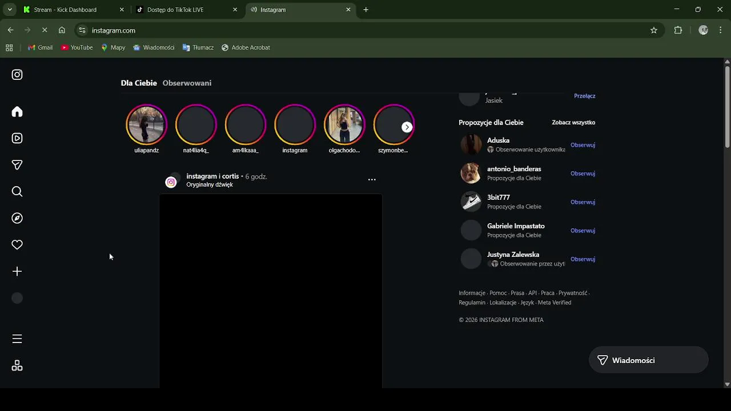Click Instagram avatar on the post header
This screenshot has width=731, height=411.
pyautogui.click(x=171, y=182)
